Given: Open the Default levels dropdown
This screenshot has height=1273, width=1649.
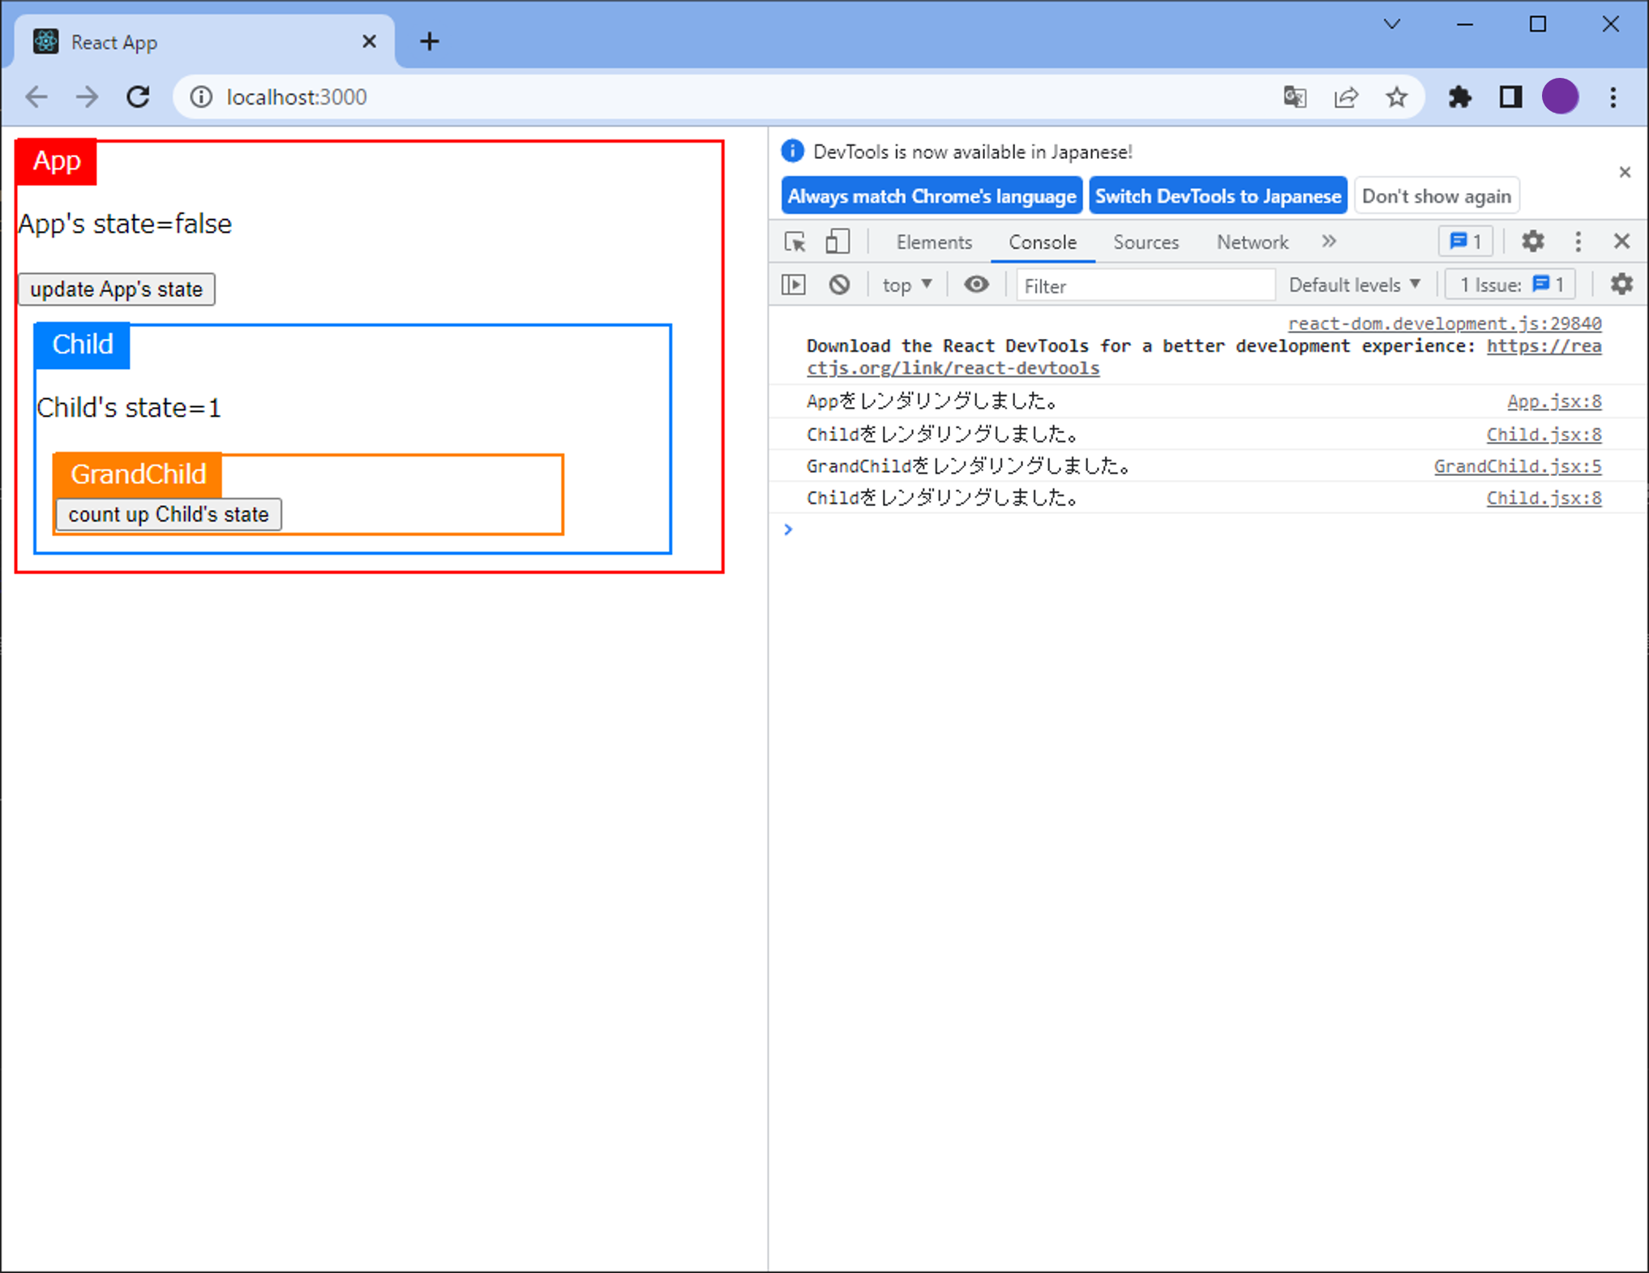Looking at the screenshot, I should pos(1354,285).
